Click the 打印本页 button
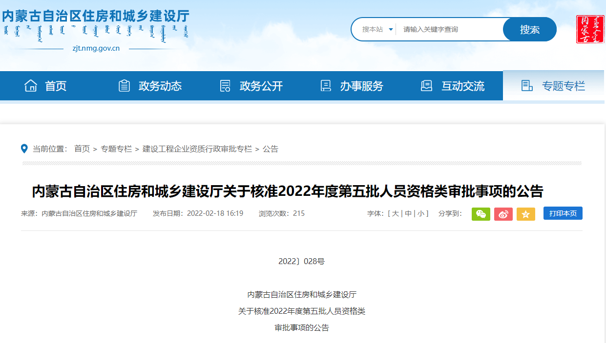This screenshot has height=343, width=606. click(x=563, y=213)
